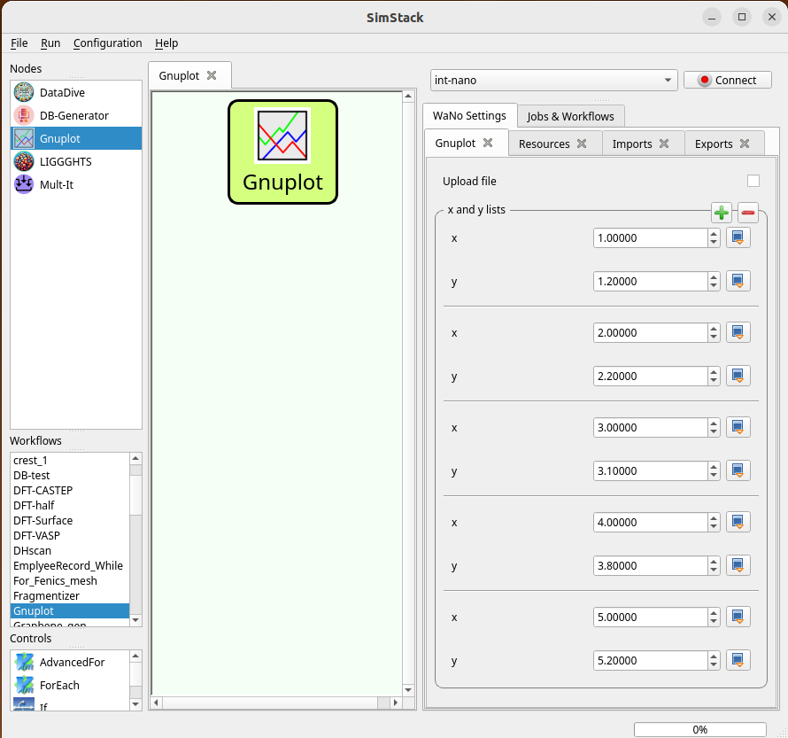Switch to the Jobs & Workflows tab
This screenshot has width=788, height=738.
570,117
